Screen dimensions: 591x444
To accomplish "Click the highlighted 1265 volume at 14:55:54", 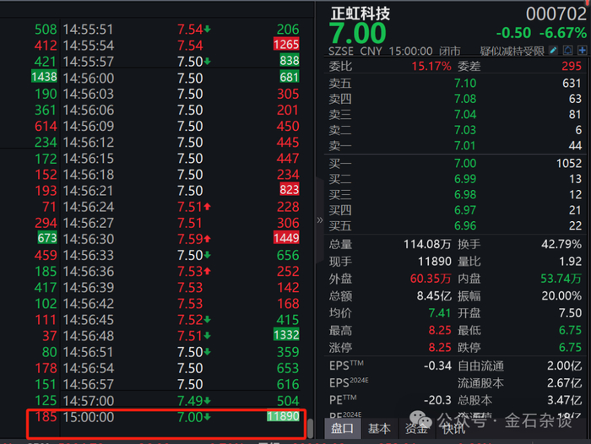I will pos(286,45).
